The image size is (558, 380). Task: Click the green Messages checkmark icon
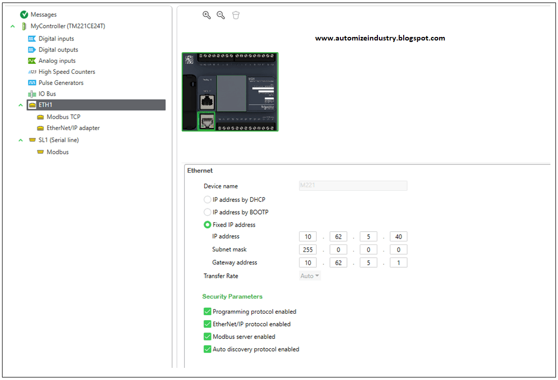coord(24,14)
